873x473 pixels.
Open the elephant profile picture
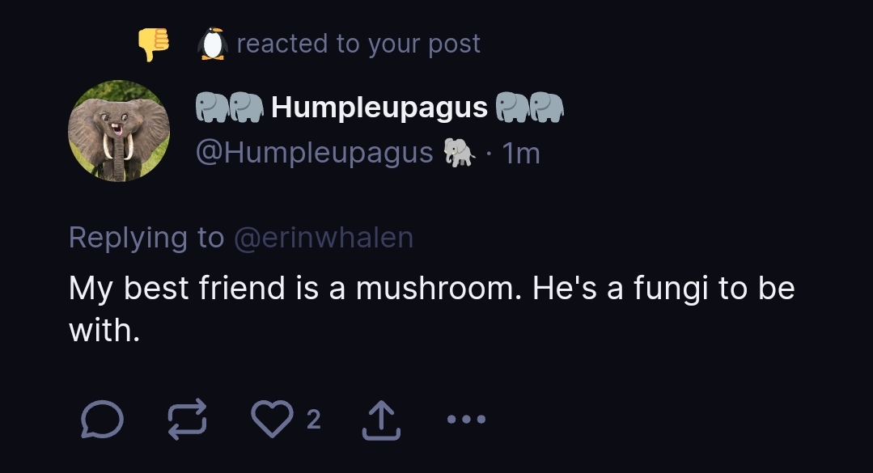tap(119, 130)
